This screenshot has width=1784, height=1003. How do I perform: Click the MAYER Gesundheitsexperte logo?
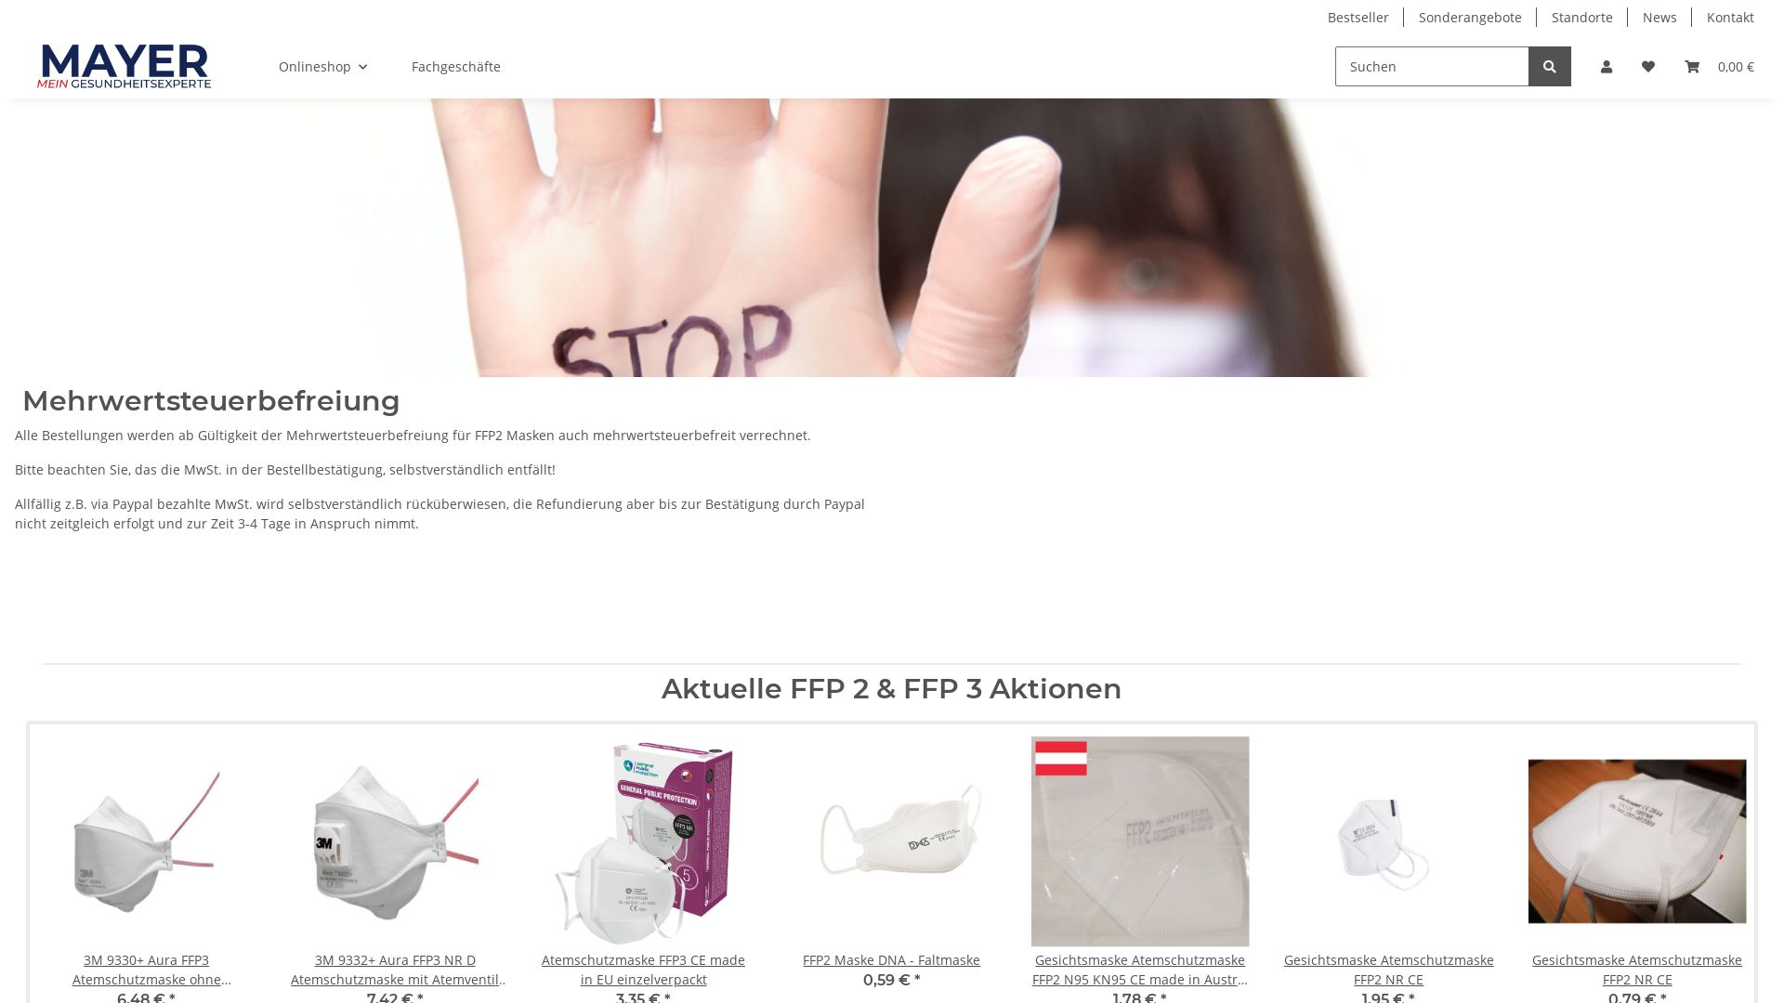[x=125, y=66]
